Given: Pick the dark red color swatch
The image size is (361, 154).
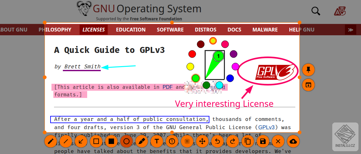Looking at the screenshot, I should point(201,44).
